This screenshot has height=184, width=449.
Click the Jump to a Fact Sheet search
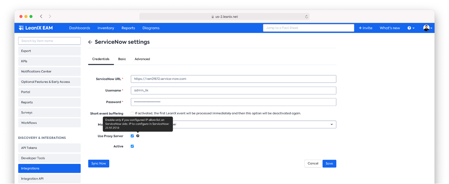(308, 28)
